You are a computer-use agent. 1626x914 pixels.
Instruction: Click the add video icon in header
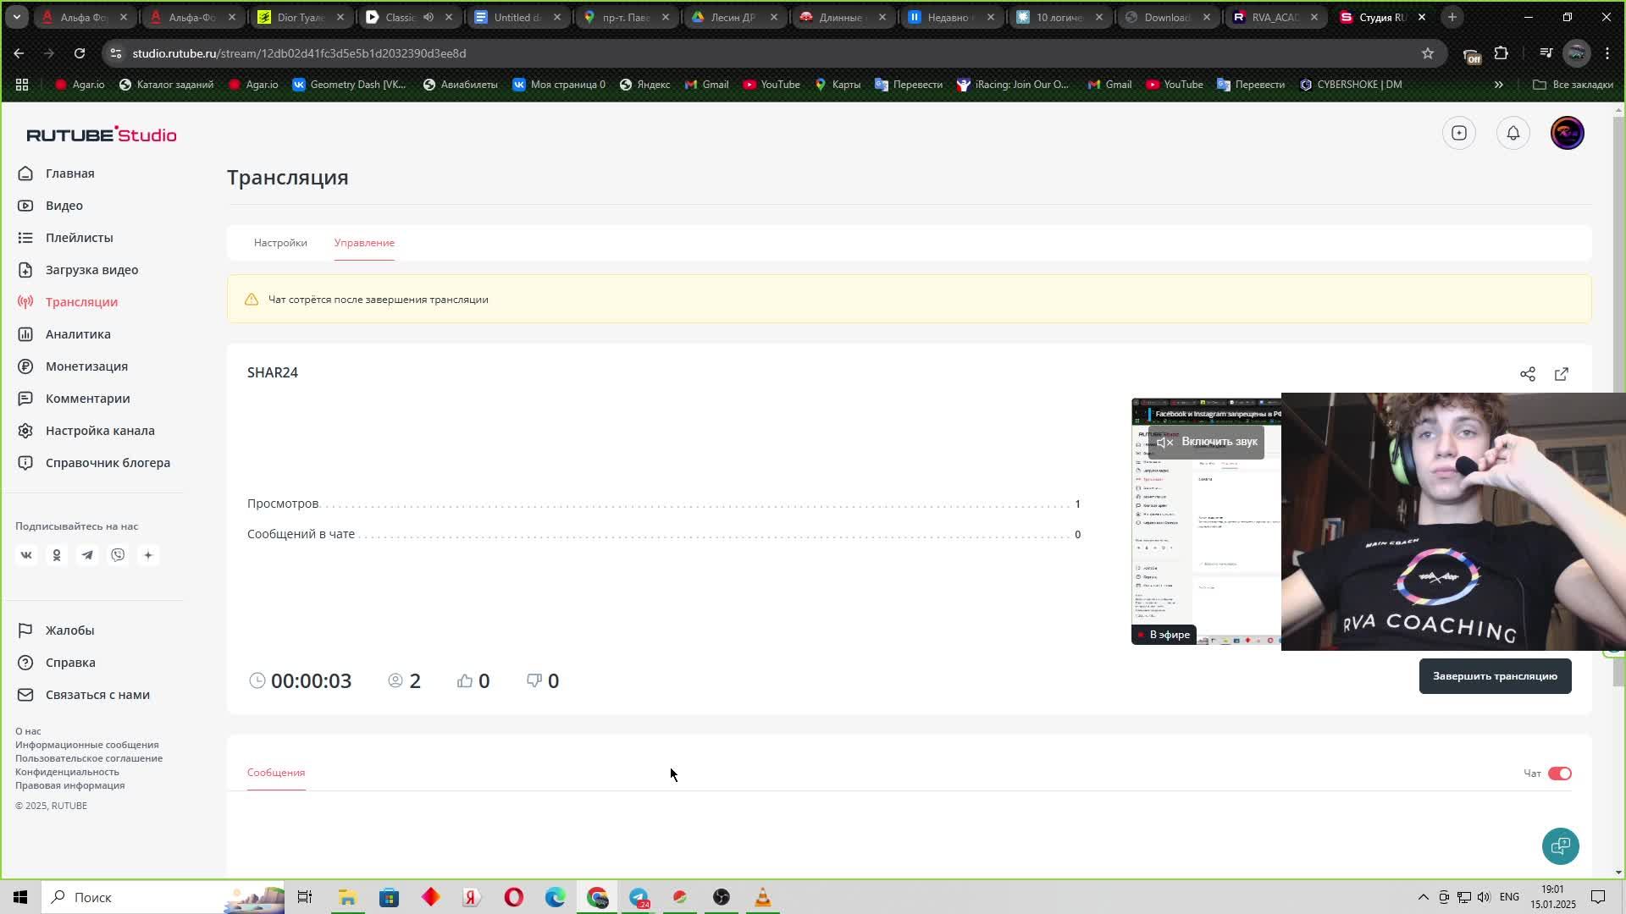(1458, 133)
